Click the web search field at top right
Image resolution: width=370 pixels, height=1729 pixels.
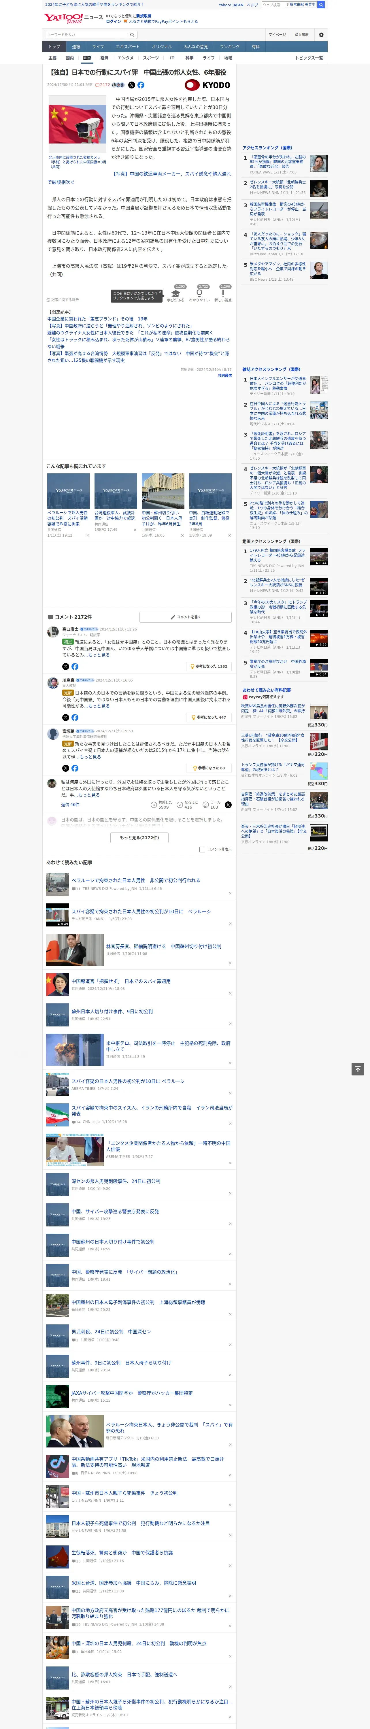[273, 5]
